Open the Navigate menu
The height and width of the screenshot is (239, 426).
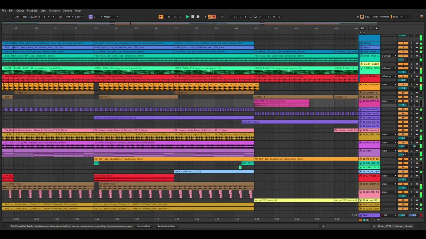[54, 11]
